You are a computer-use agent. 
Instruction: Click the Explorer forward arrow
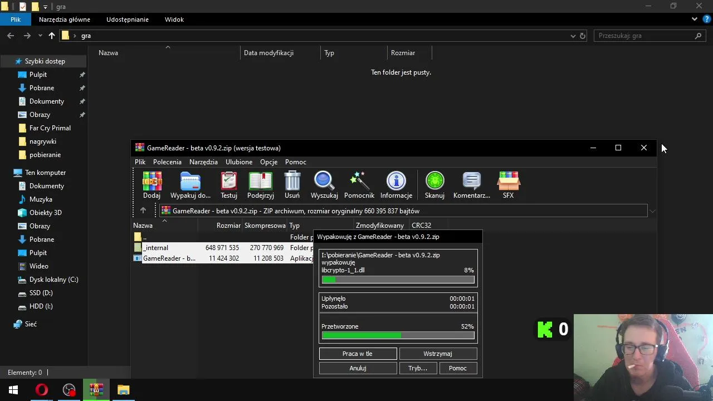pos(27,36)
